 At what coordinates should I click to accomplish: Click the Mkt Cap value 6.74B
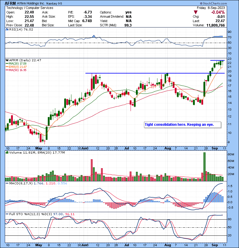(87, 21)
